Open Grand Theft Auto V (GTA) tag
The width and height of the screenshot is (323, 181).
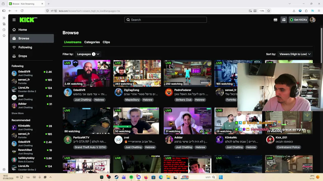90,147
